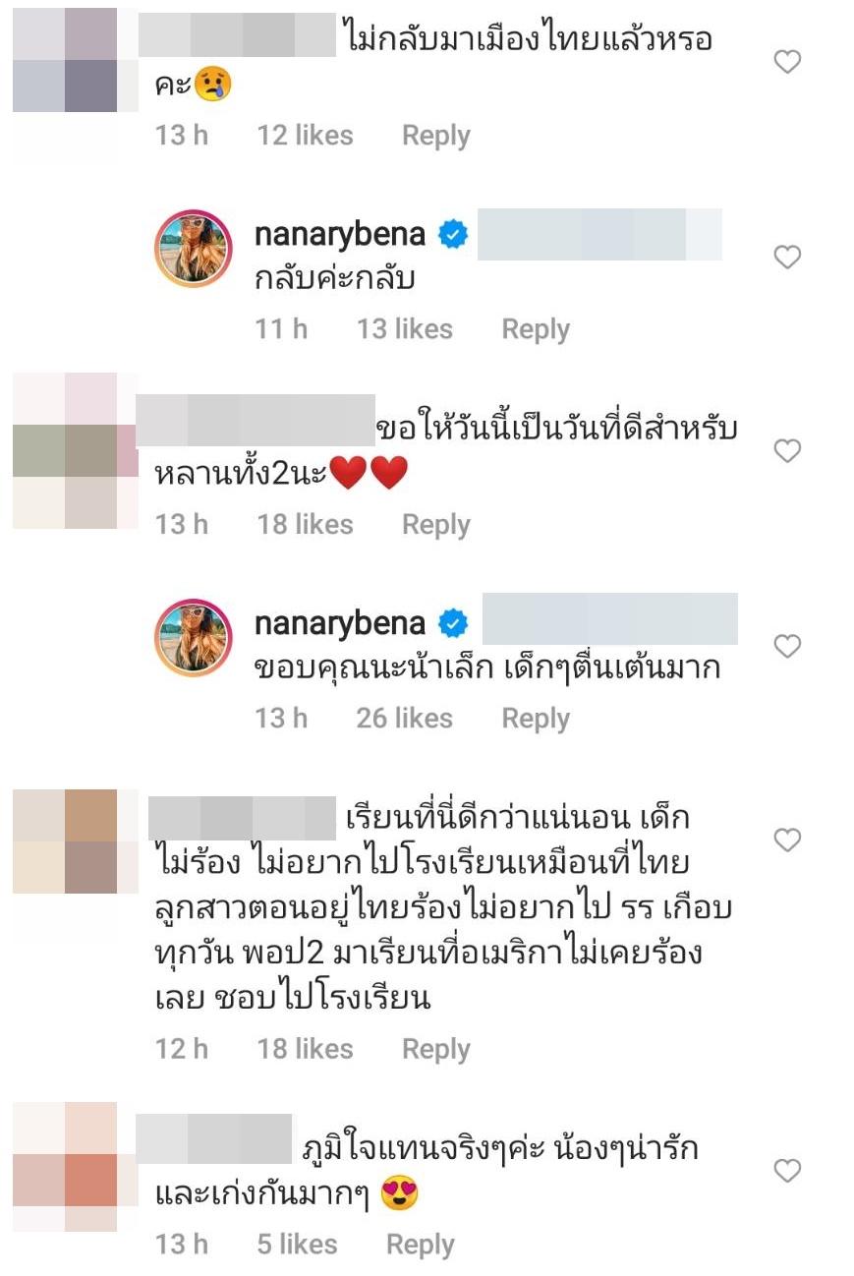
Task: View 5 likes on the last comment
Action: (298, 1245)
